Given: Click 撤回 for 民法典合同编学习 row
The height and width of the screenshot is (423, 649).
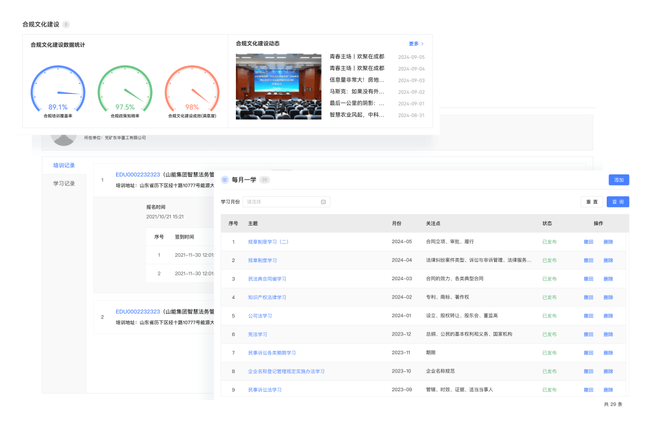Looking at the screenshot, I should 589,279.
